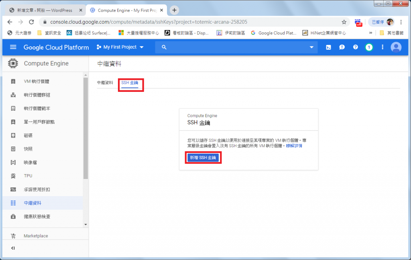Screen dimensions: 411x260
Task: Open the Google Cloud Plat... bookmark
Action: 274,33
